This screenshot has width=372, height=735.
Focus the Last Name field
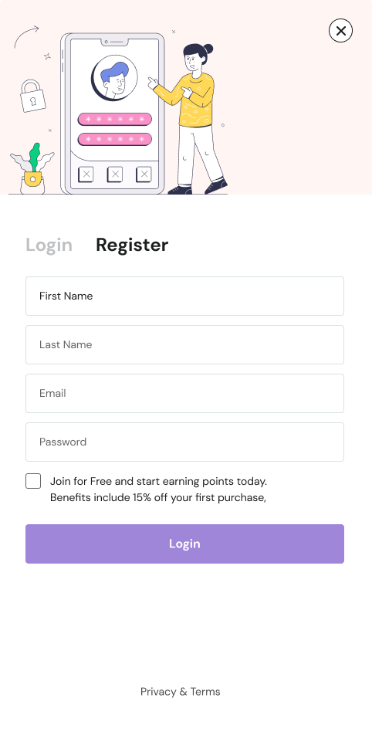184,344
